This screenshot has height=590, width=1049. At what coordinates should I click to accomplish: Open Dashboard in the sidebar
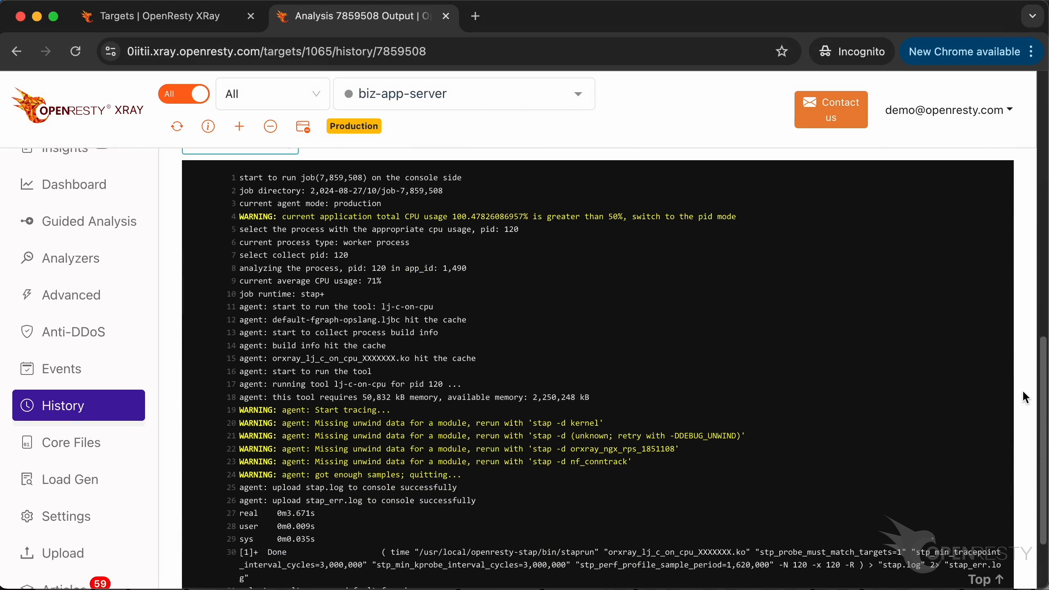[74, 184]
